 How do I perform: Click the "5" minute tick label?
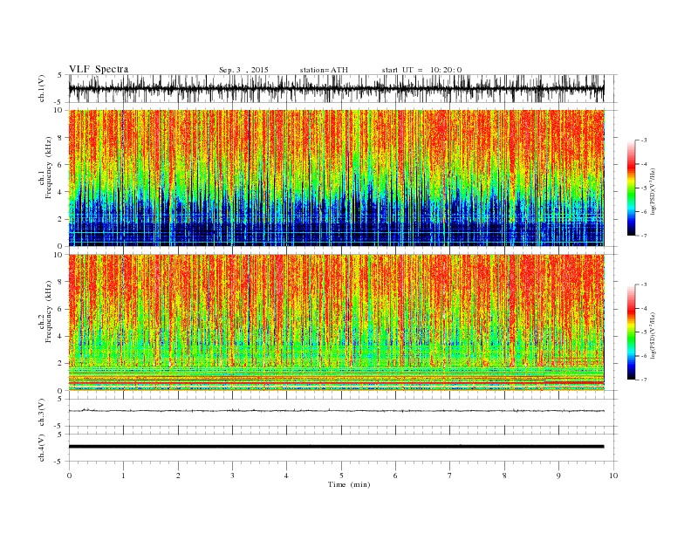(x=341, y=476)
